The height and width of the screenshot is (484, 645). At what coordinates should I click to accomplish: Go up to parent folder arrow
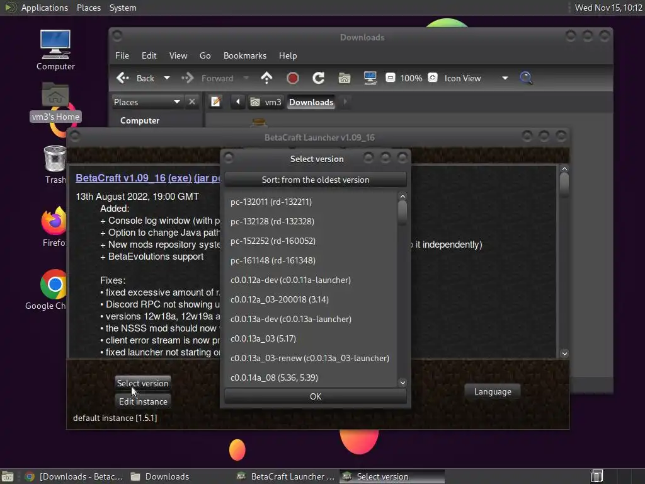(x=266, y=78)
